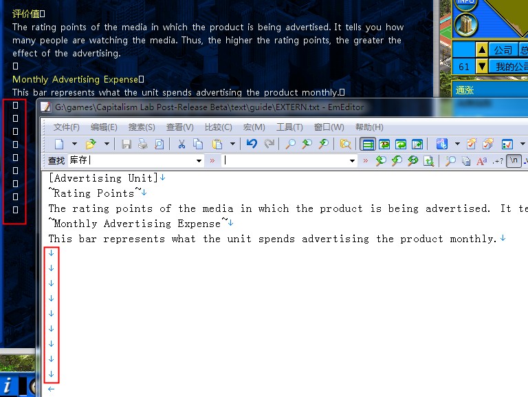
Task: Click the ~Rating Points~ line
Action: pyautogui.click(x=95, y=193)
